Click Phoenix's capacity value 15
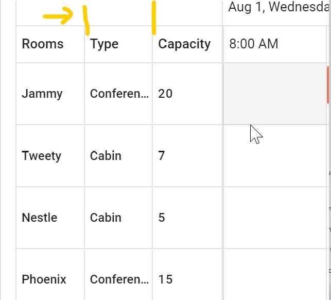 (166, 279)
